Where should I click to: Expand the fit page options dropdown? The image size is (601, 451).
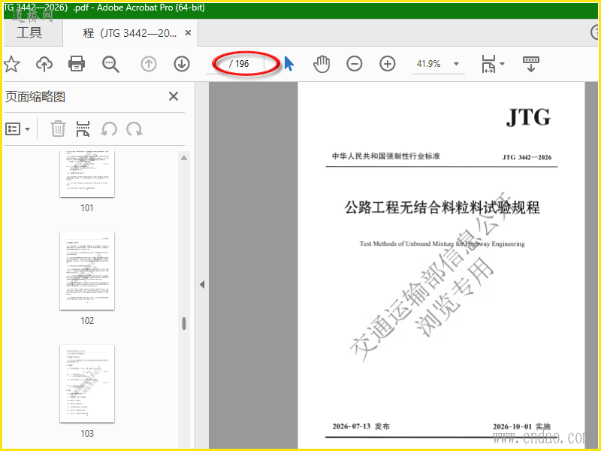click(502, 64)
